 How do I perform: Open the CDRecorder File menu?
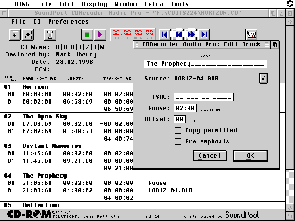click(19, 22)
